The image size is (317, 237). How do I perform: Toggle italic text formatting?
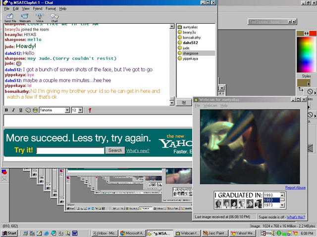[x=13, y=110]
